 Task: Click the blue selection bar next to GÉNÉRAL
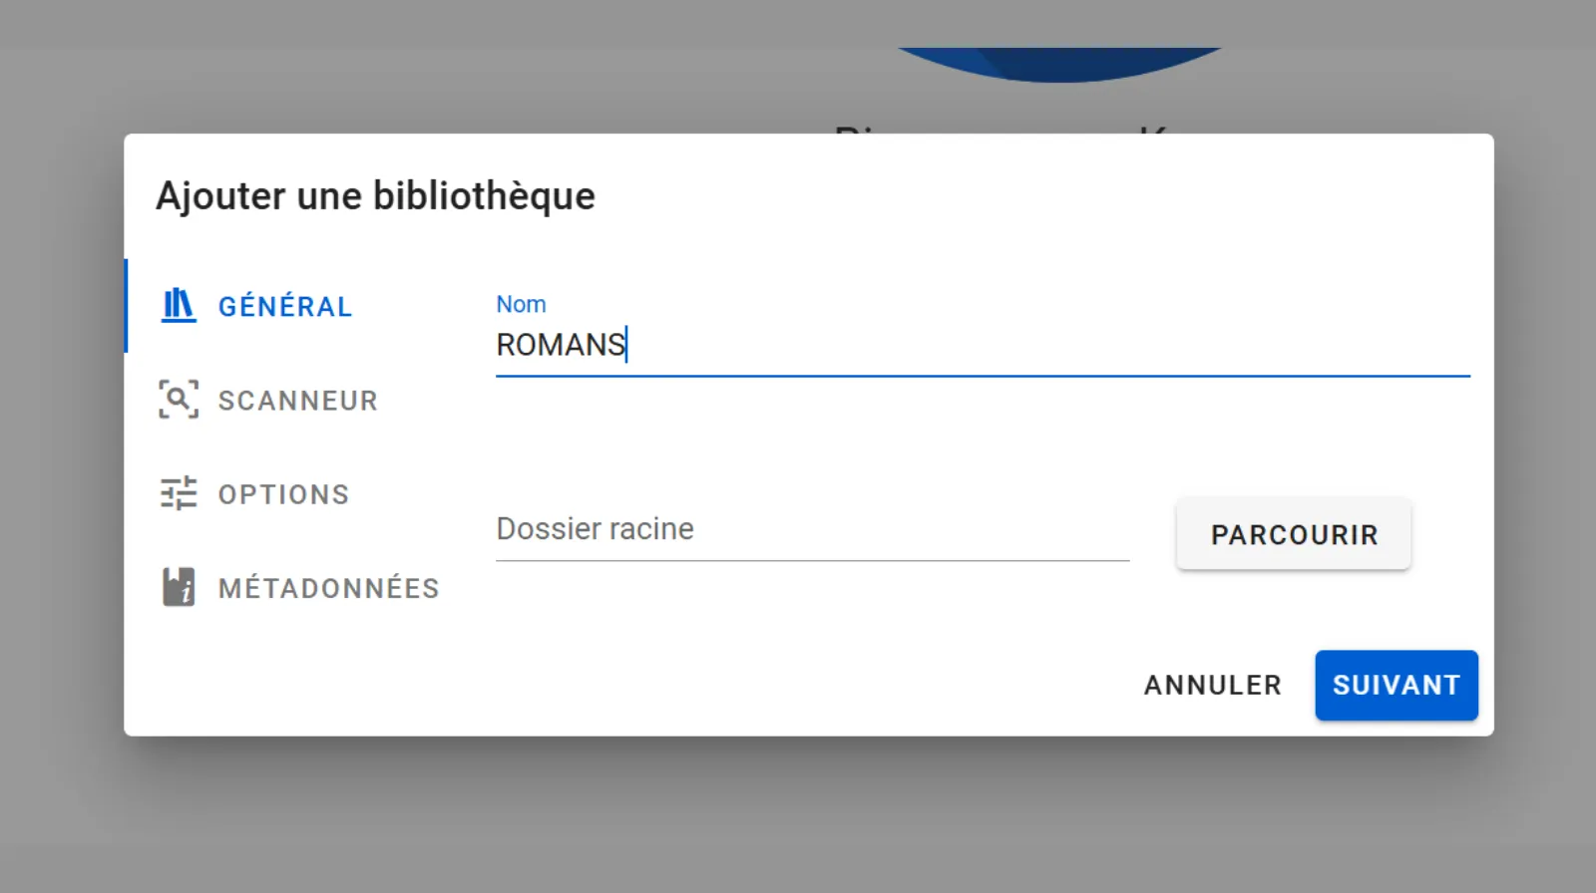(x=127, y=306)
